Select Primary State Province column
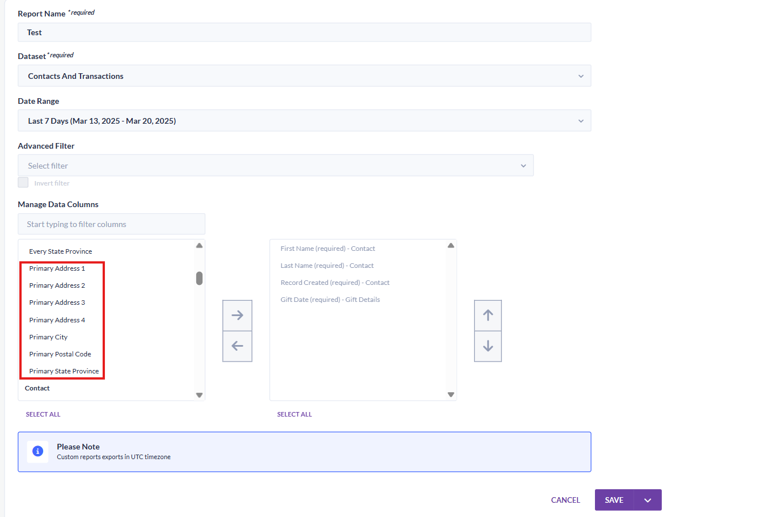Screen dimensions: 760x517 point(64,371)
